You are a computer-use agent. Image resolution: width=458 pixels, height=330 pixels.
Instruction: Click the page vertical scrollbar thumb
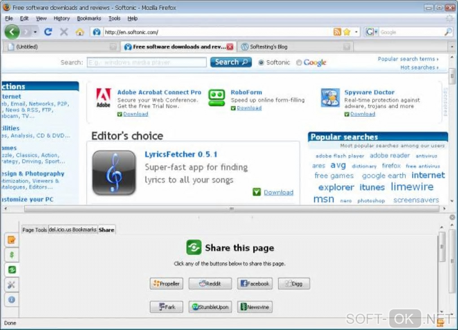pyautogui.click(x=452, y=76)
